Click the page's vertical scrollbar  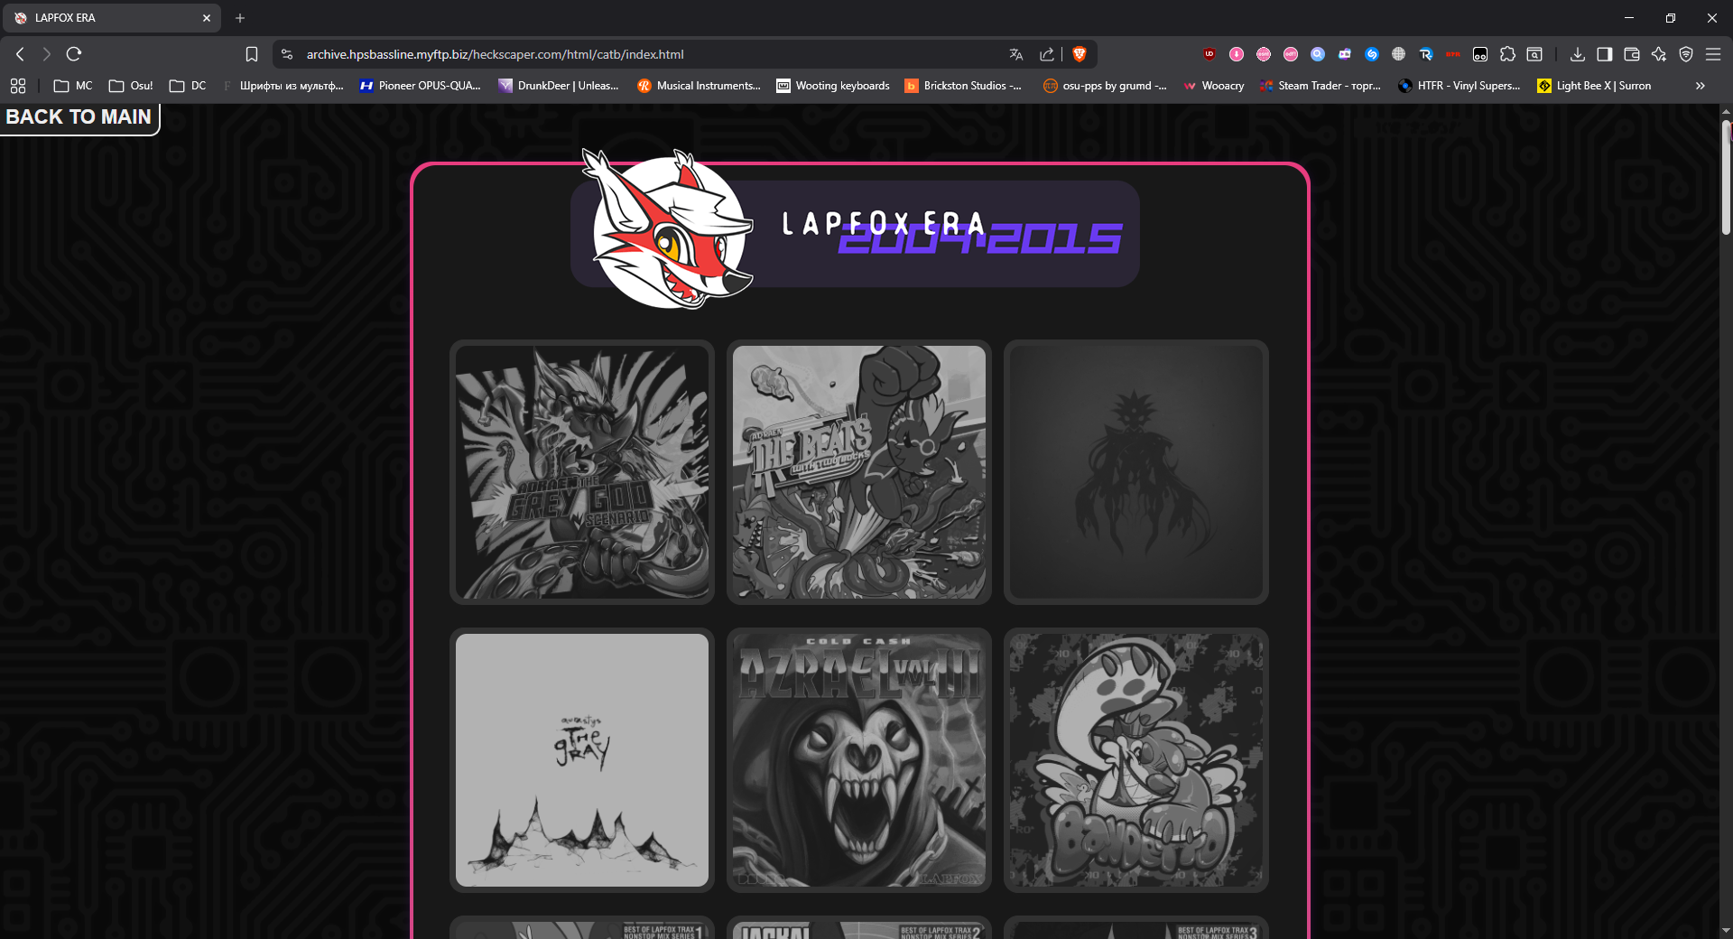tap(1726, 181)
